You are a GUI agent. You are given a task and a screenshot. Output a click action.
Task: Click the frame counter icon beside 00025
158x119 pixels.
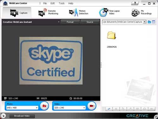coord(38,98)
